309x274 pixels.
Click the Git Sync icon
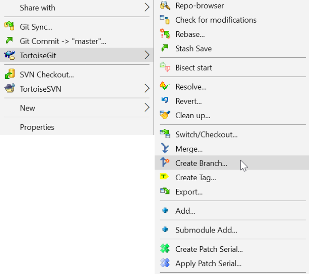(9, 27)
